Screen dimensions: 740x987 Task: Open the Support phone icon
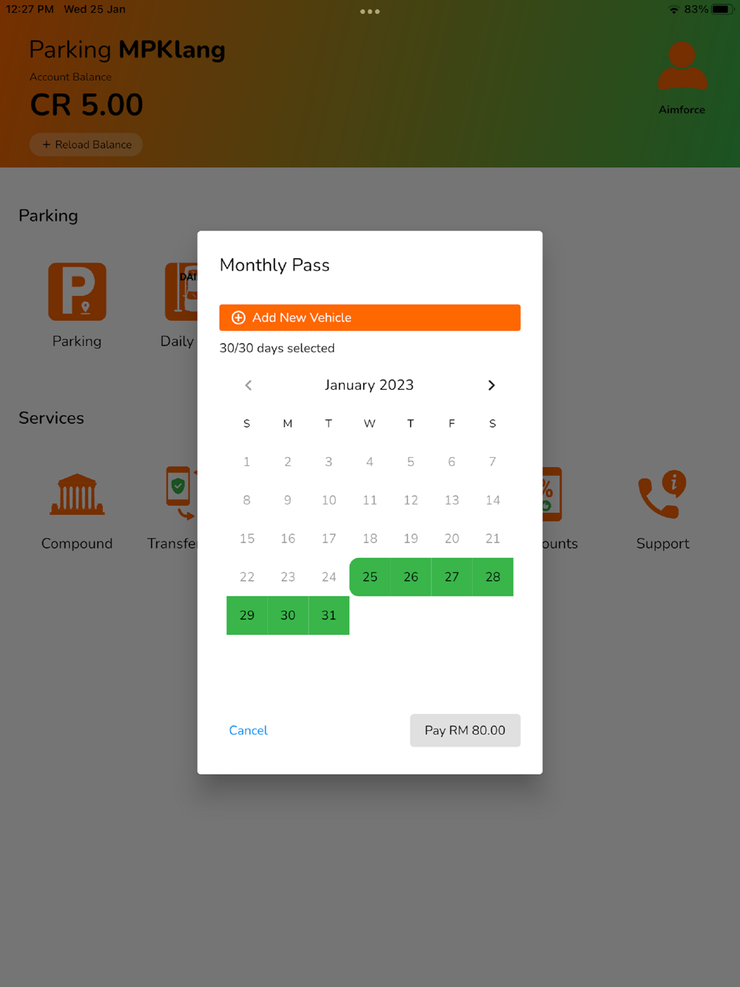(x=662, y=494)
